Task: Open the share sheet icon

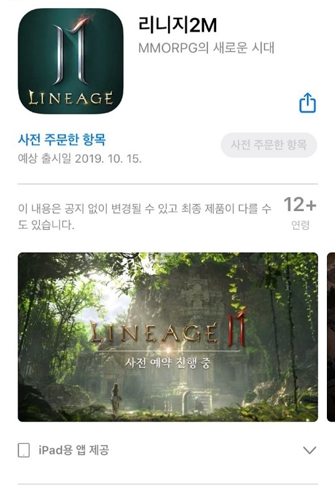Action: click(308, 103)
